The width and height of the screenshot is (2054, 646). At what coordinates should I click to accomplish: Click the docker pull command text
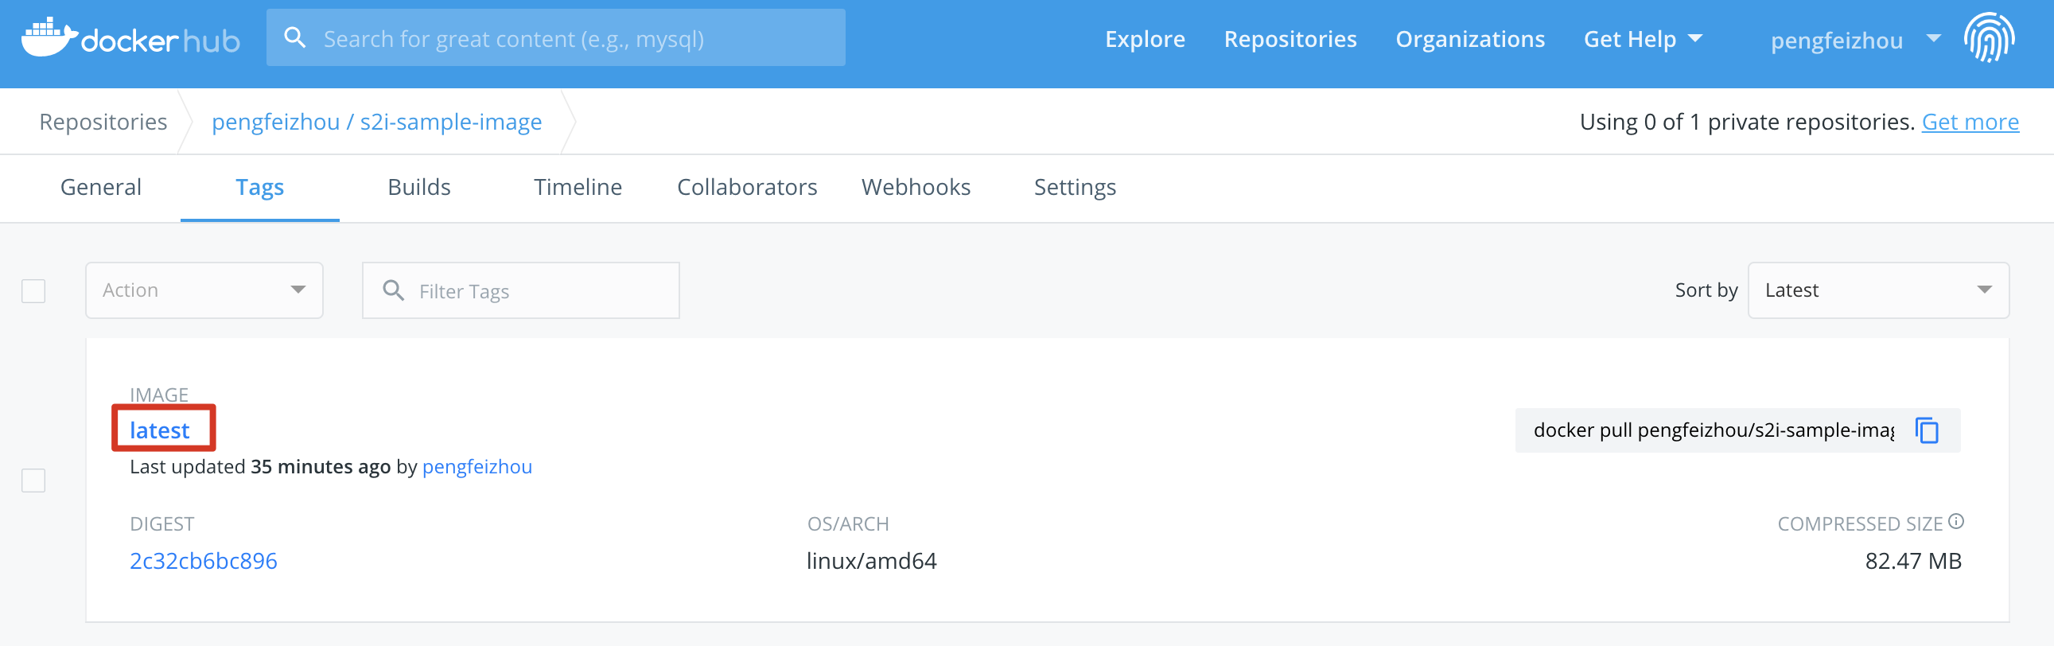1713,430
